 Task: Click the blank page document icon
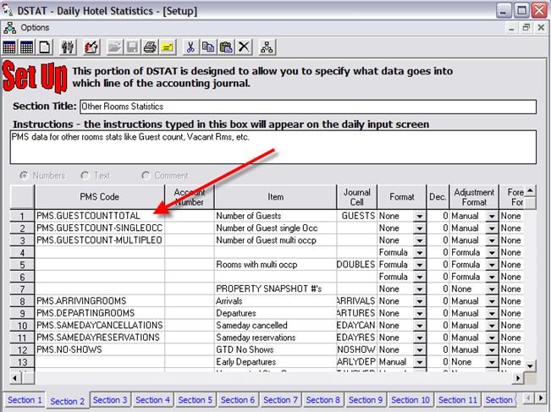(45, 47)
